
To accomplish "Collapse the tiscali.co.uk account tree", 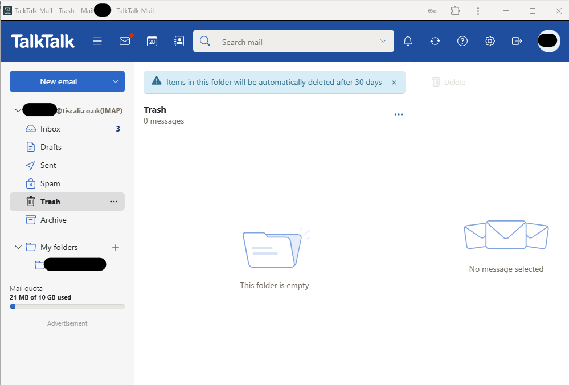I will 17,110.
